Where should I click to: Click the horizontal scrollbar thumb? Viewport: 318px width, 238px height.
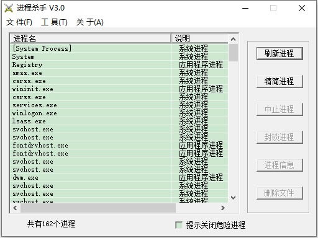click(x=98, y=208)
